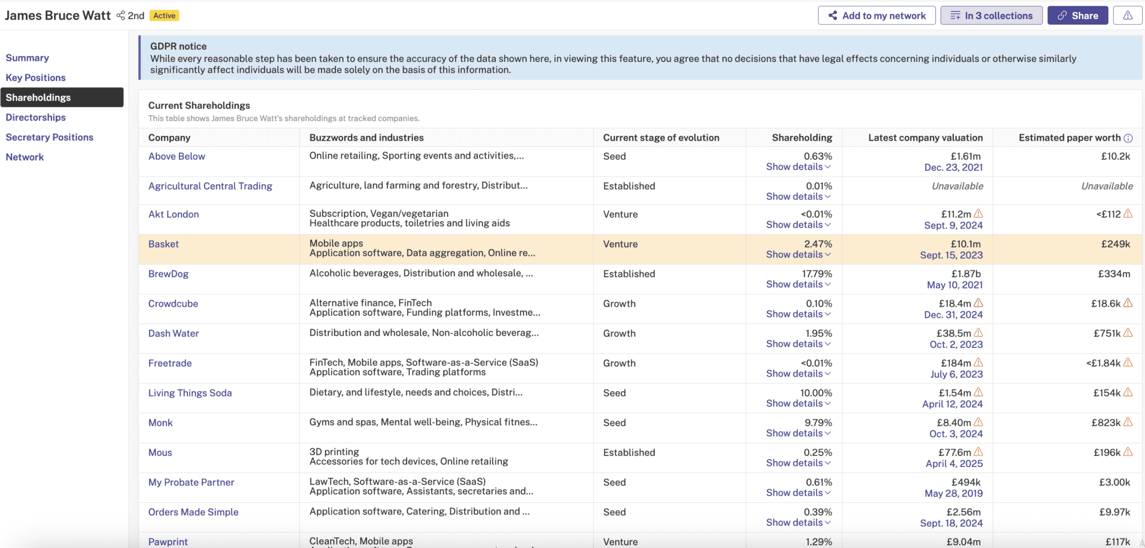The image size is (1145, 548).
Task: Click Add to my network button
Action: 877,16
